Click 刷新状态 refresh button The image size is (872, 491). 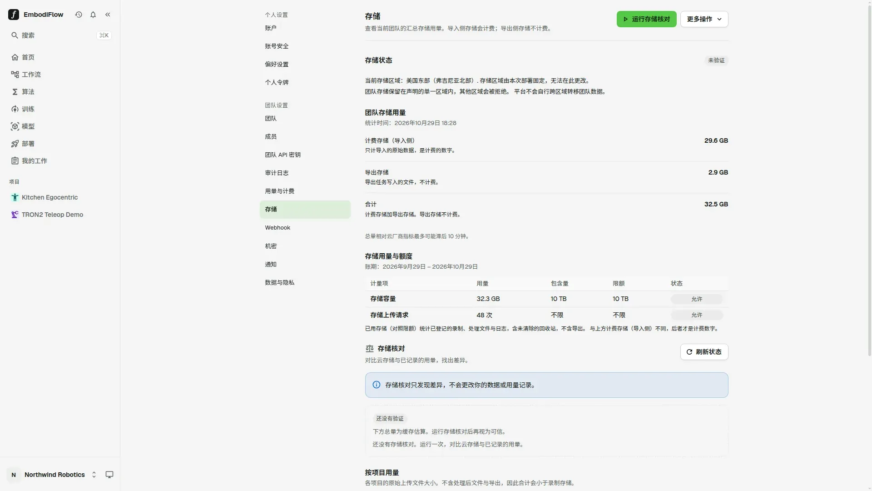[704, 352]
